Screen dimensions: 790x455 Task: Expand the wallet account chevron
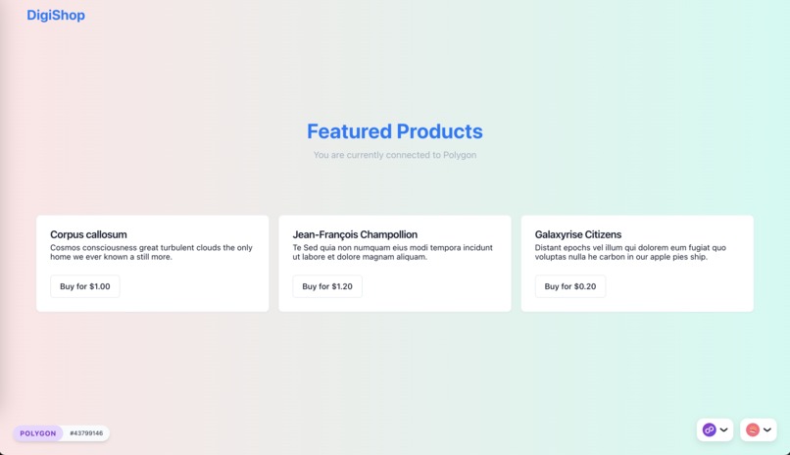pyautogui.click(x=766, y=430)
